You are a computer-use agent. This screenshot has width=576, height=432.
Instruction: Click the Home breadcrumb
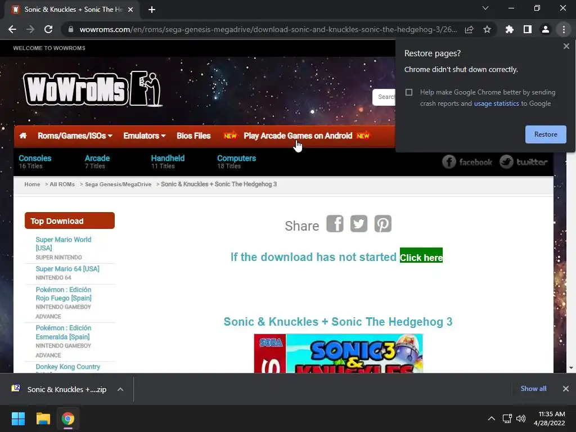coord(32,184)
